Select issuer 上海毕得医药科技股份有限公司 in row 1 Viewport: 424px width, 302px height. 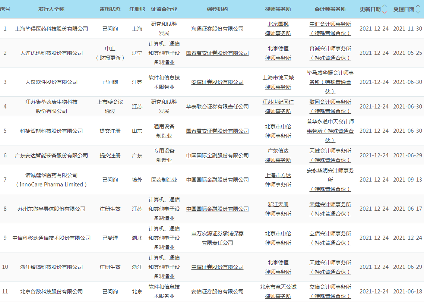coord(51,29)
